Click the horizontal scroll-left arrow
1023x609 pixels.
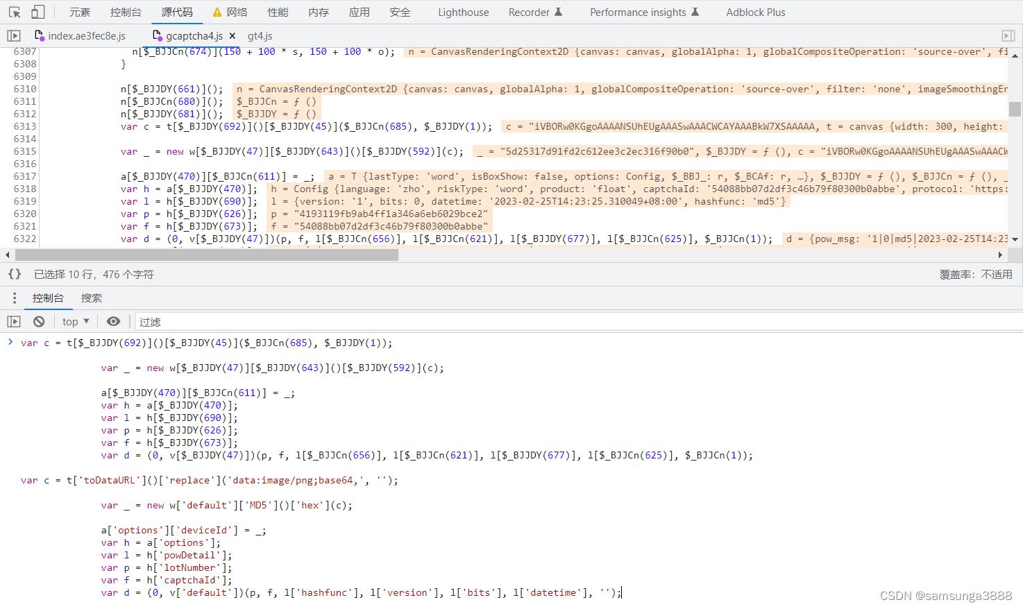tap(7, 255)
